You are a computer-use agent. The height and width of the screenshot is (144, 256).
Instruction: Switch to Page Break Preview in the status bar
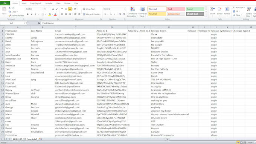point(245,143)
